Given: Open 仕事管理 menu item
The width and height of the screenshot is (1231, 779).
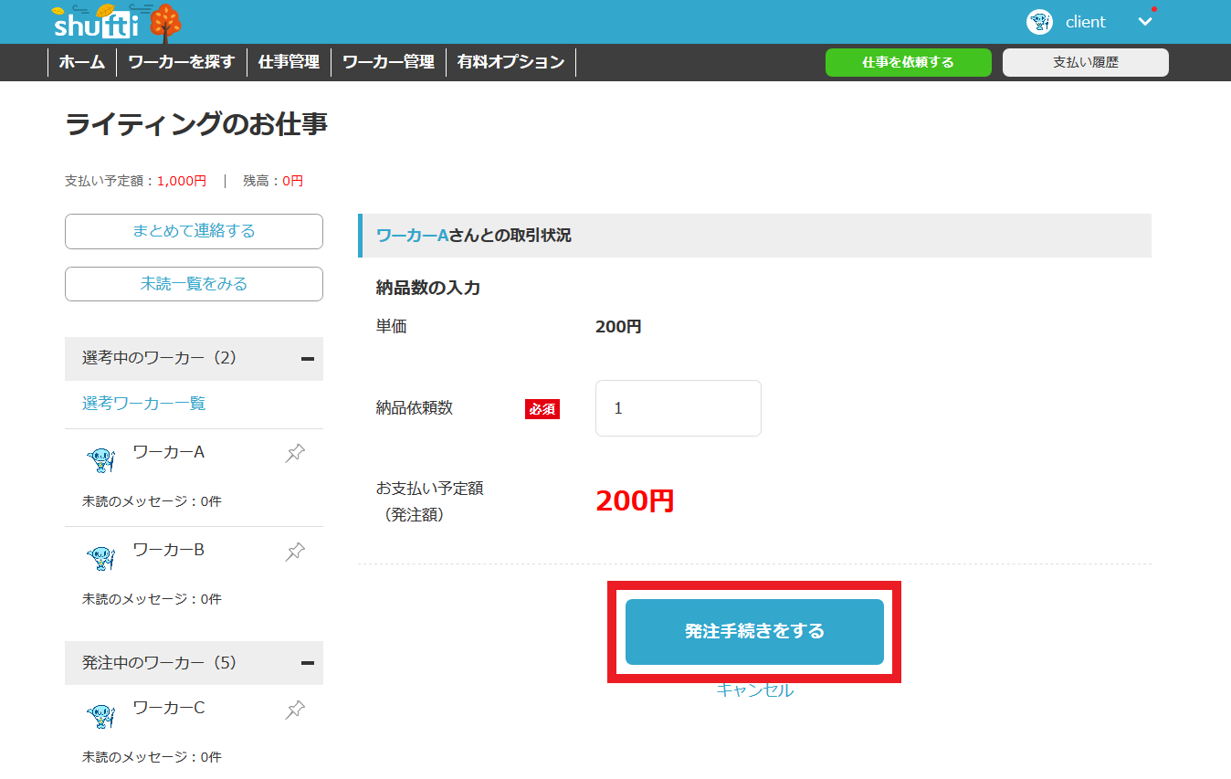Looking at the screenshot, I should (x=289, y=62).
